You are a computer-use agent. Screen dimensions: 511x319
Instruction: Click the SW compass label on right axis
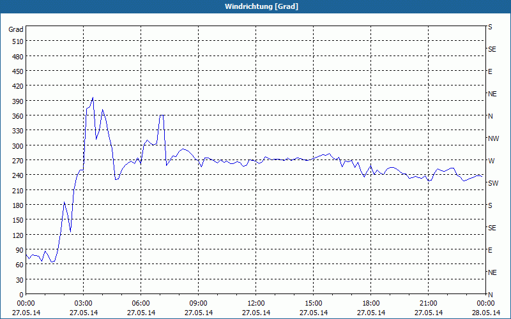point(493,183)
